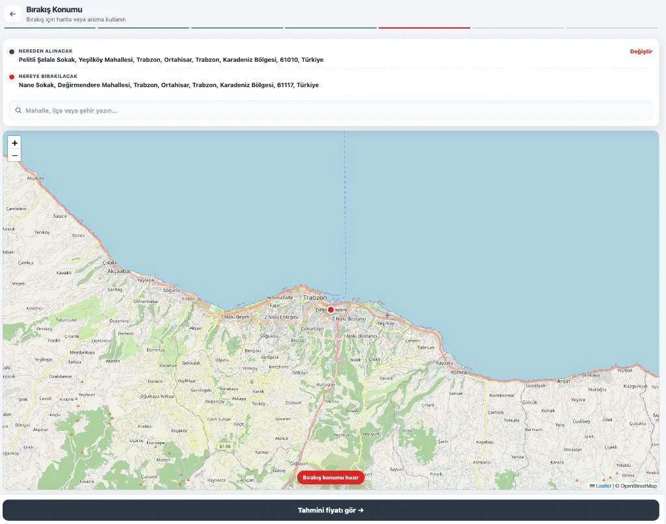Click the pickup address starting 'Pelitli Şelale Sokak'

171,60
